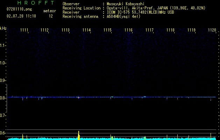
Task: Click the A504HB(yagi 4el) antenna text
Action: 123,16
